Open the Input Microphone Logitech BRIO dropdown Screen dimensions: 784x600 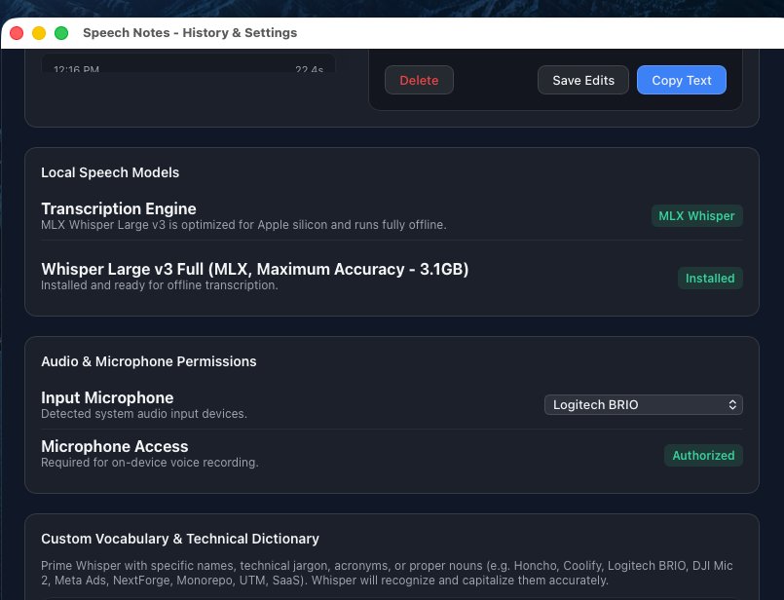tap(644, 404)
